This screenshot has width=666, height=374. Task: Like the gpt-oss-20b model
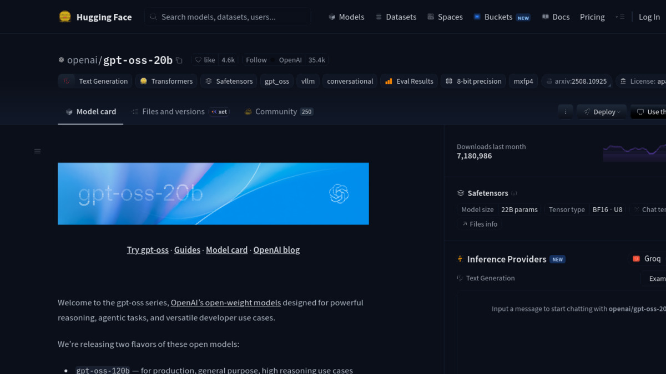coord(205,60)
